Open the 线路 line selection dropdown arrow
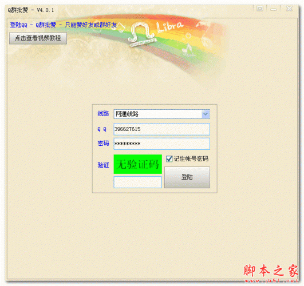 pyautogui.click(x=206, y=114)
